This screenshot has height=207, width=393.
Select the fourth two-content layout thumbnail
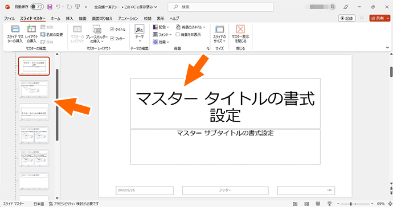point(34,135)
